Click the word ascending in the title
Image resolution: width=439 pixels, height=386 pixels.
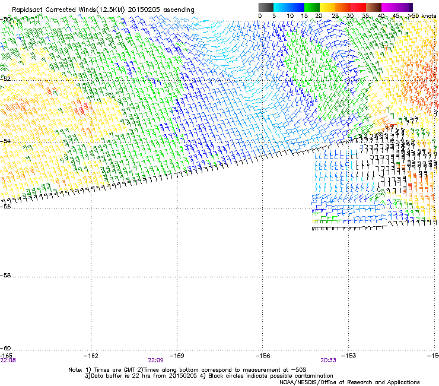179,10
